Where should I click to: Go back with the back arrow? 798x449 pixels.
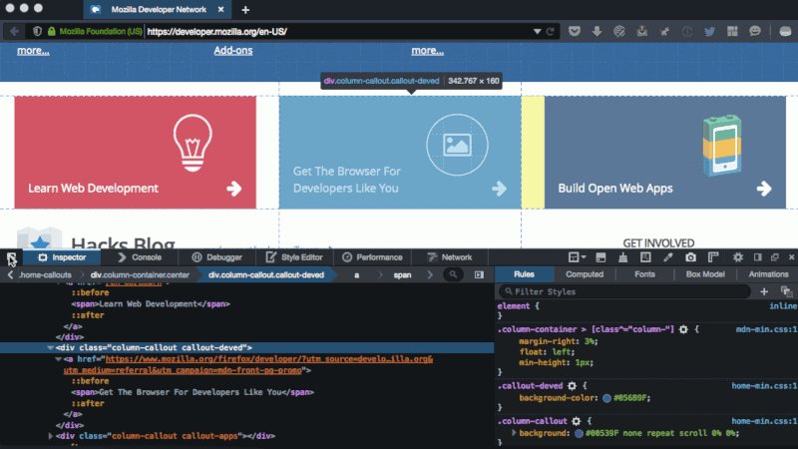pos(14,32)
